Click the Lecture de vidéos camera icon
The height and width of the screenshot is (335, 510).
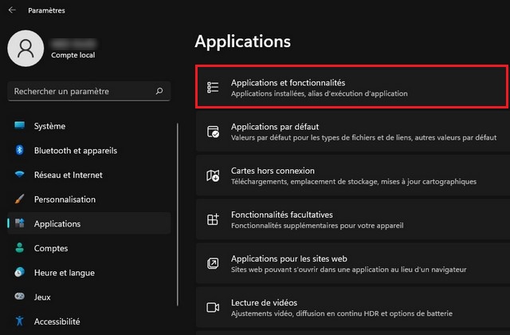[x=213, y=307]
